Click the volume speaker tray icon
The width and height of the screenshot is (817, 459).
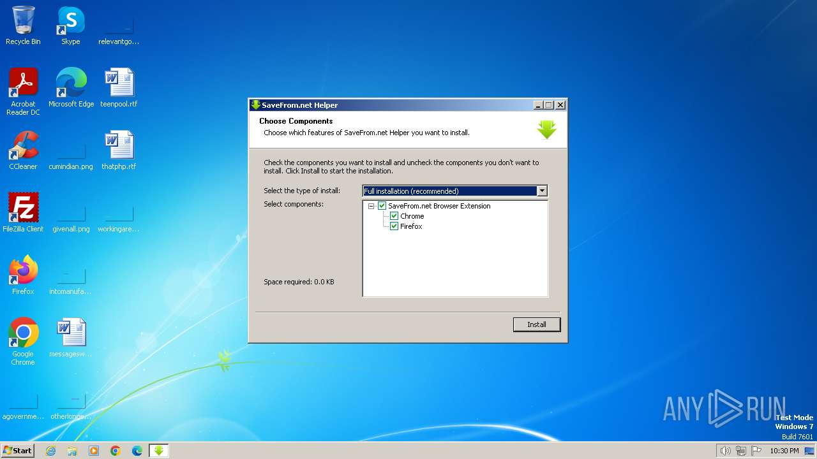725,451
